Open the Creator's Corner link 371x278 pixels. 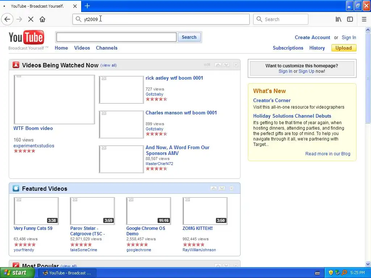click(272, 101)
